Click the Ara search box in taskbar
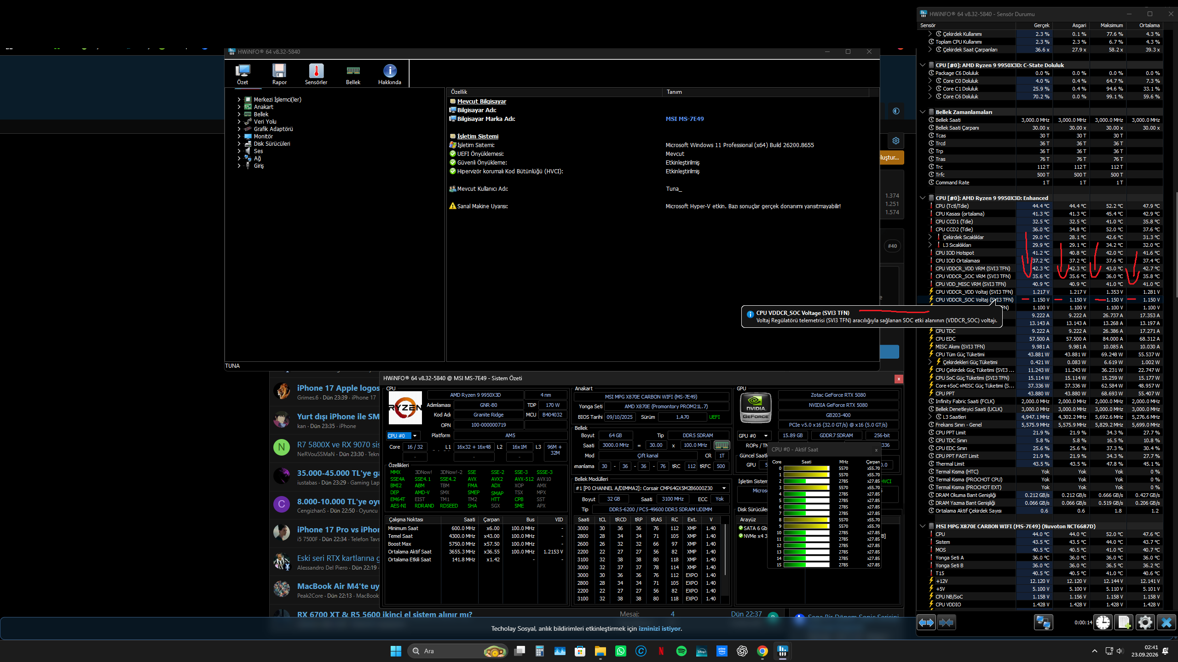Viewport: 1178px width, 662px height. coord(458,651)
